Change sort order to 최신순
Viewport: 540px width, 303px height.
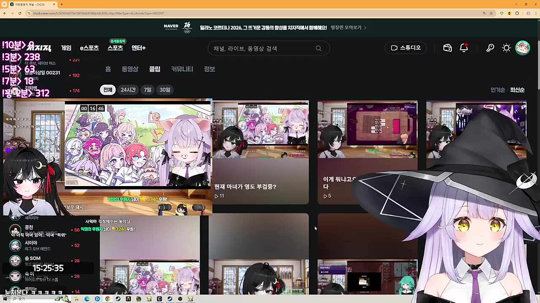coord(517,90)
